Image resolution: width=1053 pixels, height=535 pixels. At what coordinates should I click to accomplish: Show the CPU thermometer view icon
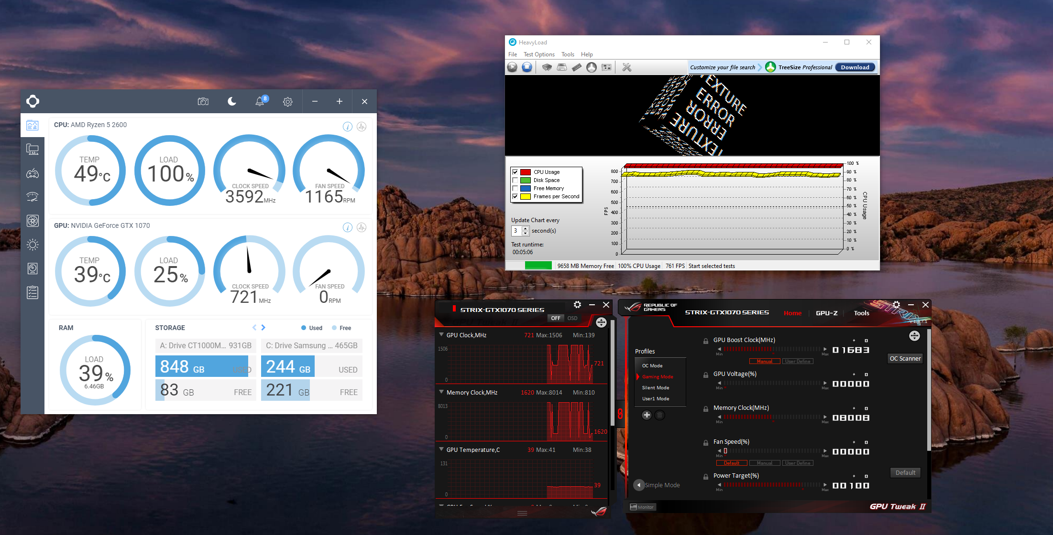[348, 127]
